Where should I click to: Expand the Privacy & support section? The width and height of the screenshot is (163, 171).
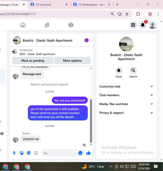click(126, 113)
